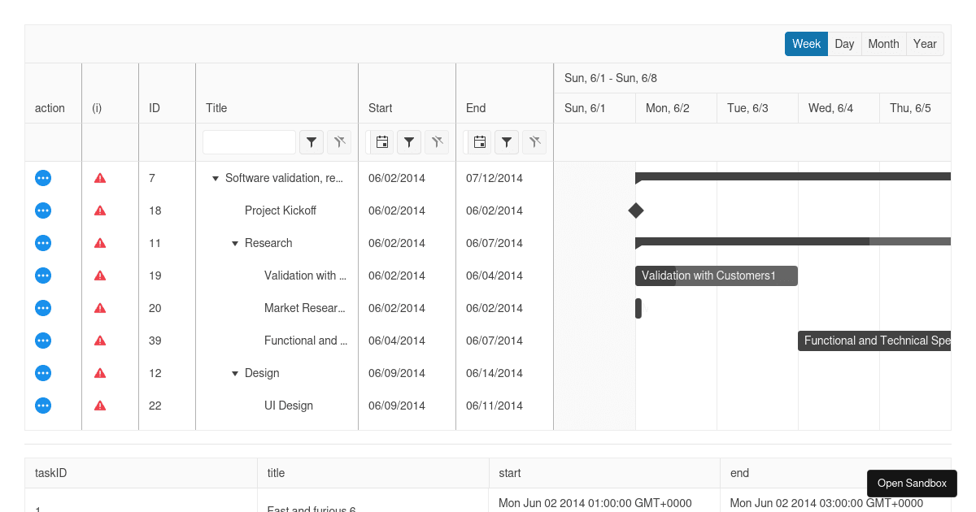976x512 pixels.
Task: Collapse the Software validation task group
Action: click(215, 178)
